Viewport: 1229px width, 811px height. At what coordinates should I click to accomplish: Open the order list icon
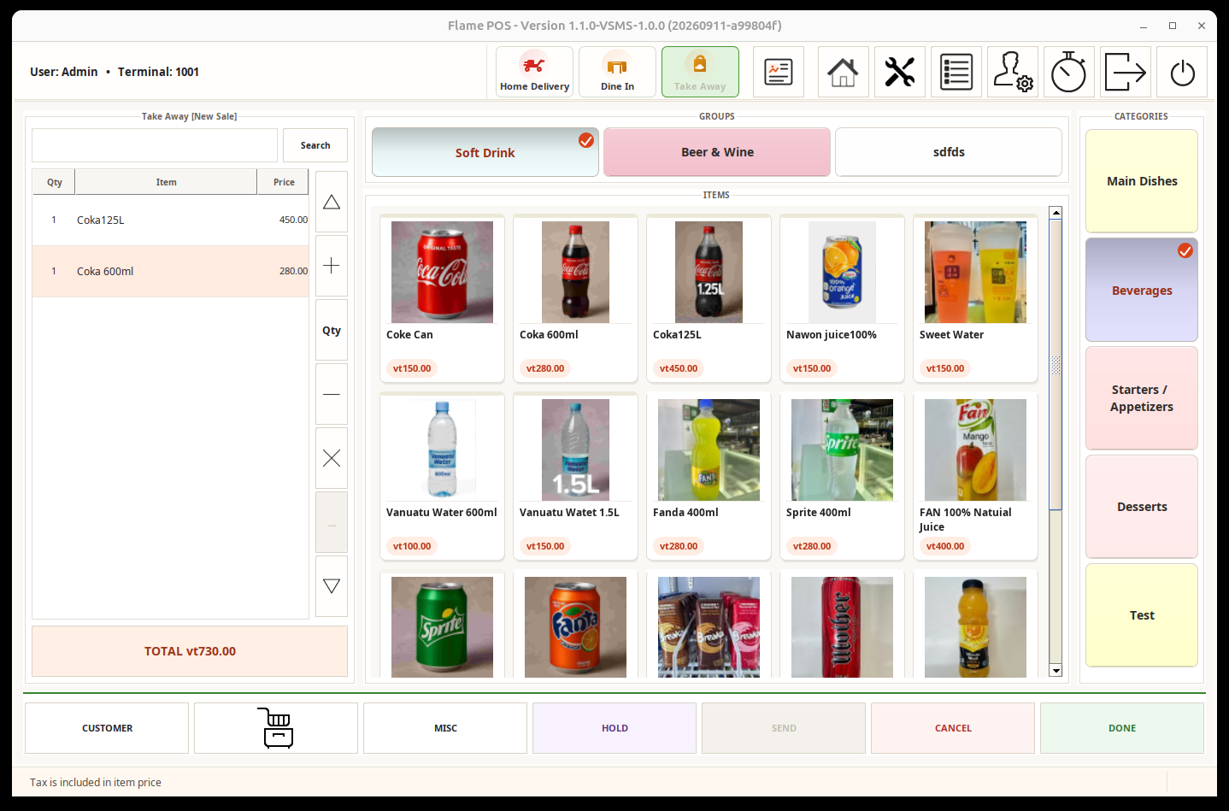coord(956,72)
